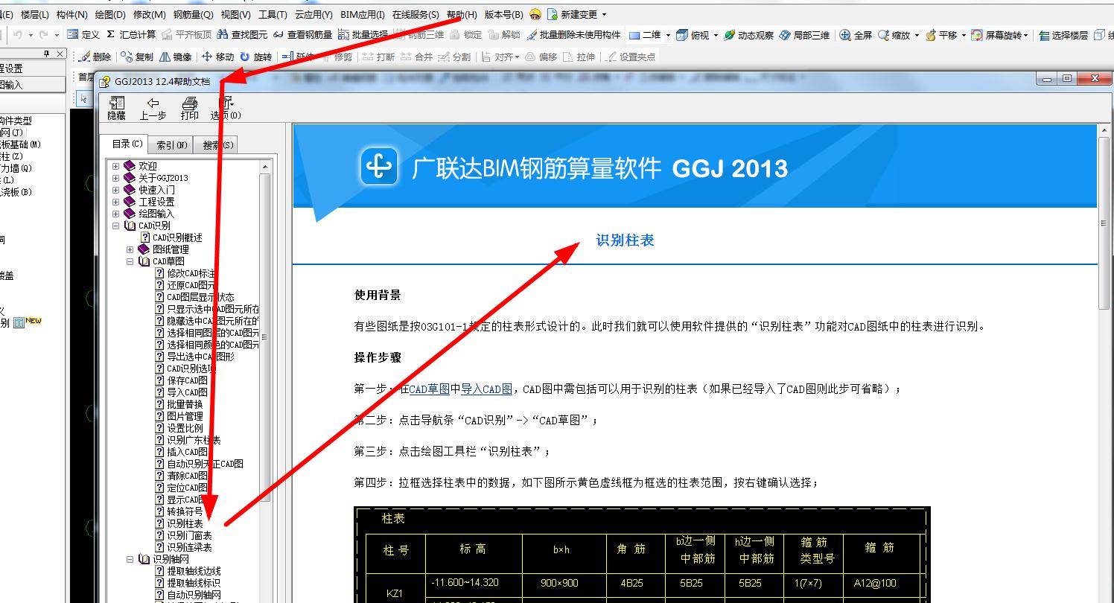Click the 隐藏 (Hide) button in help window

coord(116,108)
